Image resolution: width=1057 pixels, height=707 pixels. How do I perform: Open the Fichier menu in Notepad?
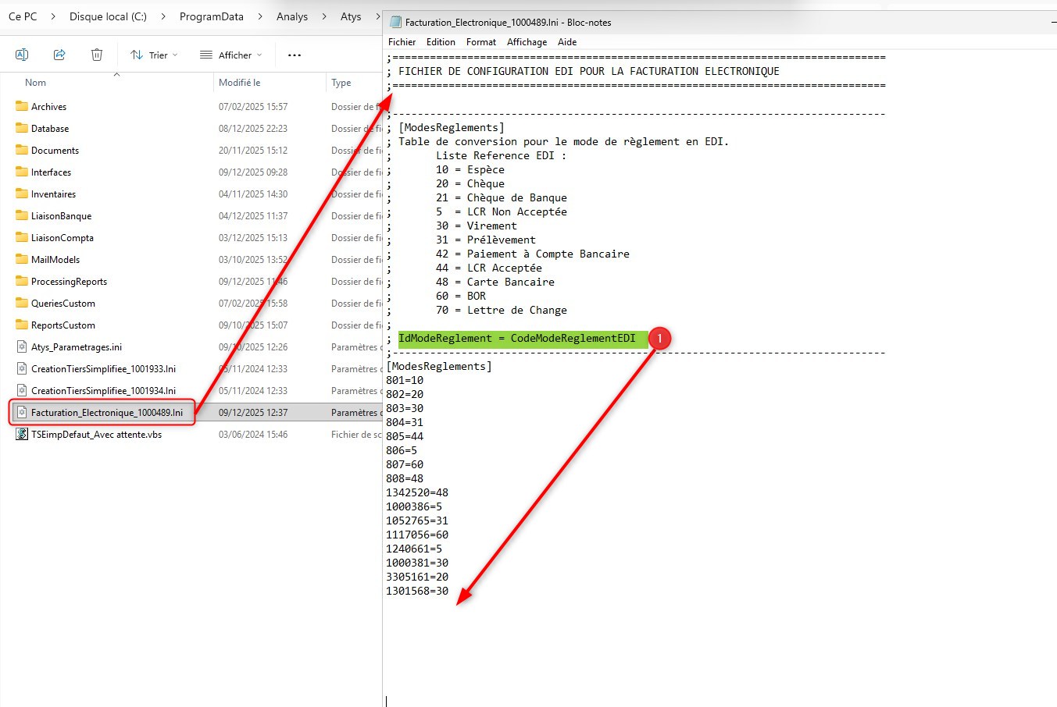coord(402,42)
